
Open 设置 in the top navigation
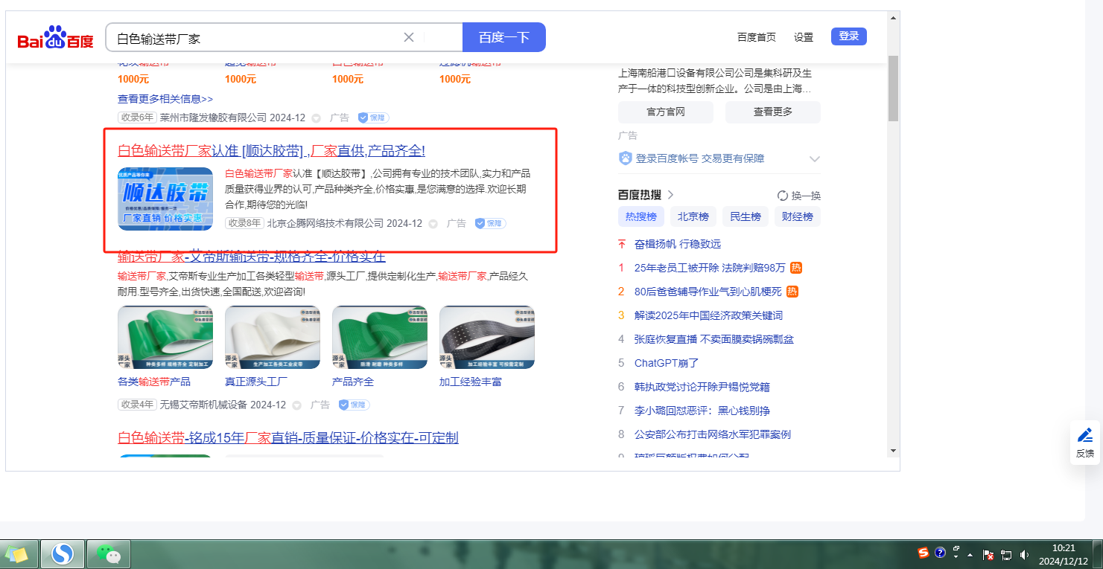pos(804,37)
